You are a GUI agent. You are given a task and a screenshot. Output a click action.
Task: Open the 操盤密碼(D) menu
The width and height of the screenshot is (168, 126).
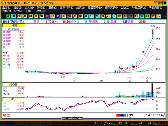coord(95,8)
